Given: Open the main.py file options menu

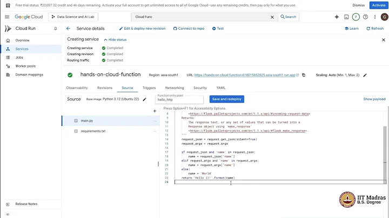Looking at the screenshot, I should click(x=155, y=121).
